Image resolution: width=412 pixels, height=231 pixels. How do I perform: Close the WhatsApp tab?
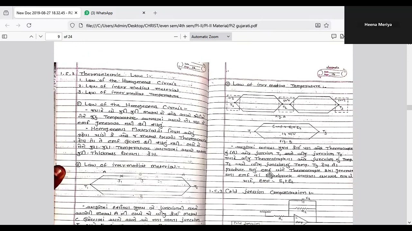144,13
